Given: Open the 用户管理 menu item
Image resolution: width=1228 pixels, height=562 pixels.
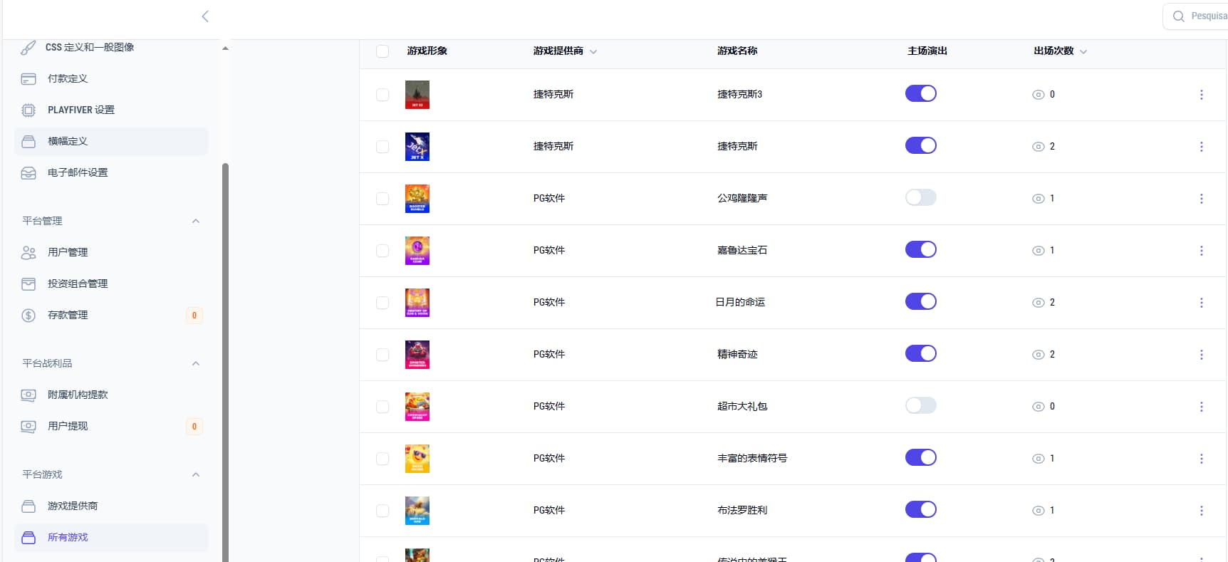Looking at the screenshot, I should point(68,252).
